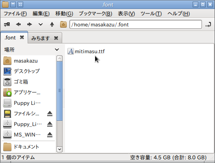Open the 編集(E) menu
The width and height of the screenshot is (215, 163).
[41, 13]
